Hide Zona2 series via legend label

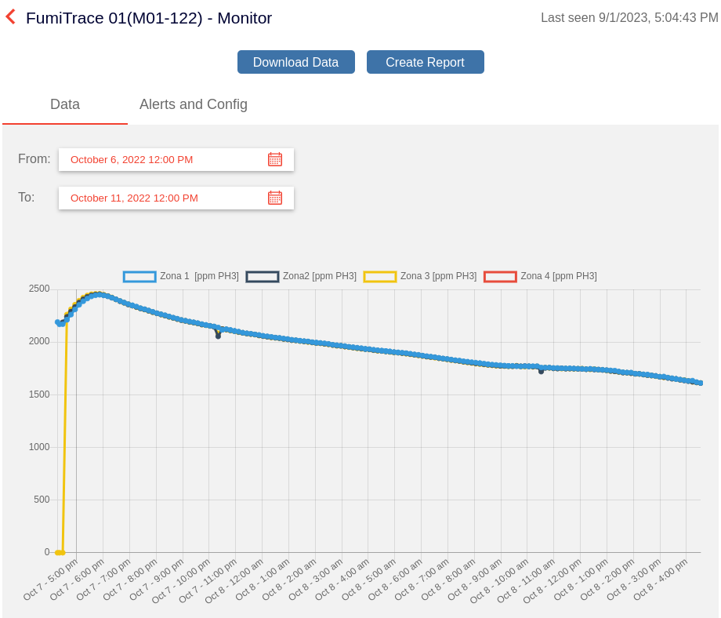pos(320,276)
